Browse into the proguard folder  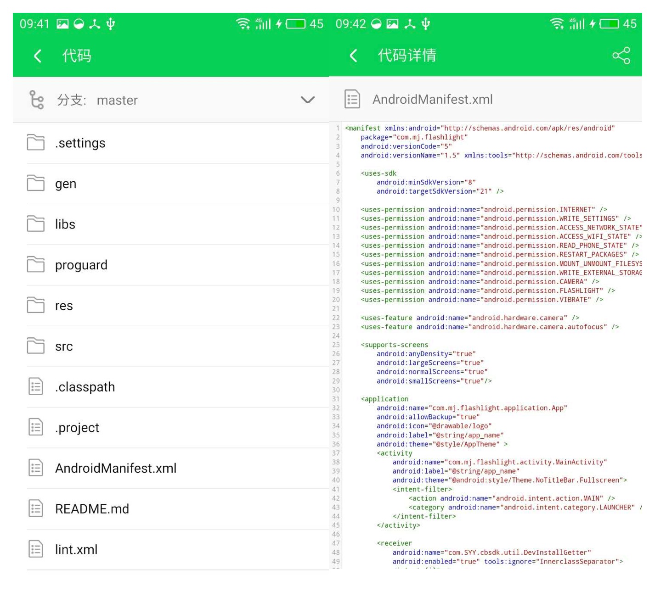(x=81, y=265)
